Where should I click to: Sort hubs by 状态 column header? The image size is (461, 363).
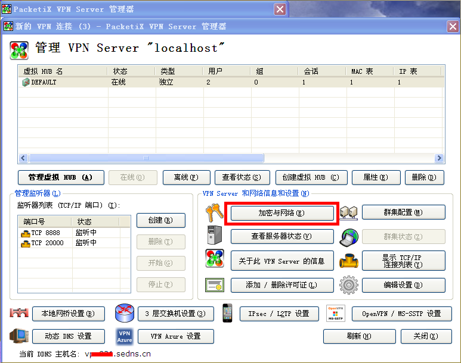pyautogui.click(x=131, y=71)
